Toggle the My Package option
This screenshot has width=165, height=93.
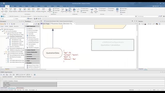click(x=103, y=10)
